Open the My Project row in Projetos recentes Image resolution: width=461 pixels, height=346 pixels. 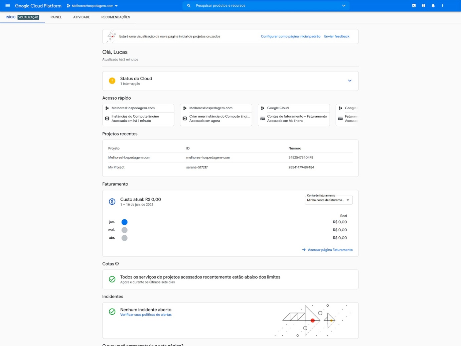point(116,167)
